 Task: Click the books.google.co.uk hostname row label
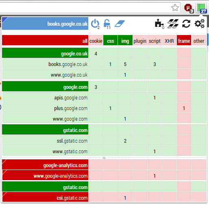(46, 64)
